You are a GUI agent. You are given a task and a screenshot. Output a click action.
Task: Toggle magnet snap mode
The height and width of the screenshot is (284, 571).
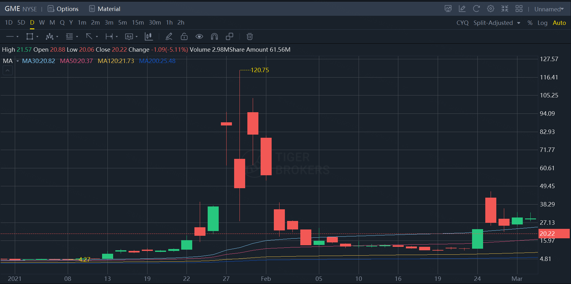click(214, 37)
